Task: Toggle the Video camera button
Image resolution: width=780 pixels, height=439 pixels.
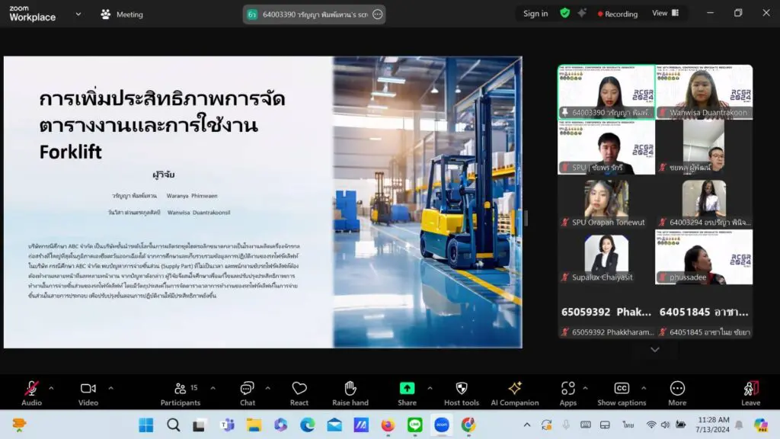Action: point(88,393)
